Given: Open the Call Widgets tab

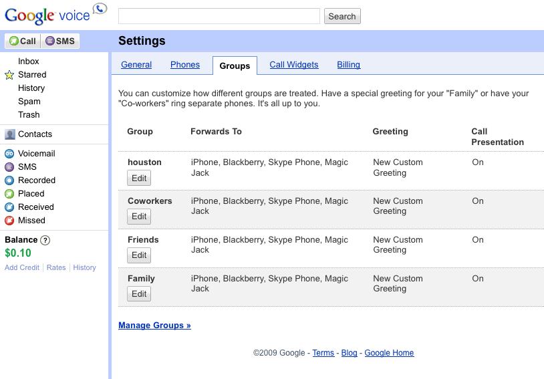Looking at the screenshot, I should tap(294, 65).
